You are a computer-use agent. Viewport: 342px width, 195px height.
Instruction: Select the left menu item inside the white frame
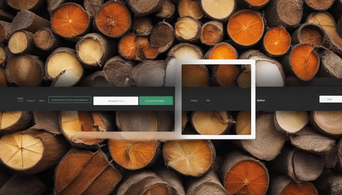tap(193, 100)
